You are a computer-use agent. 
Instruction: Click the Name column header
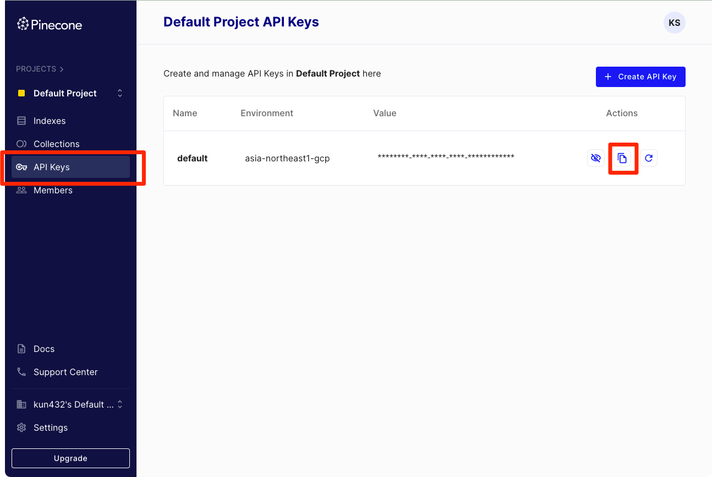[x=185, y=113]
